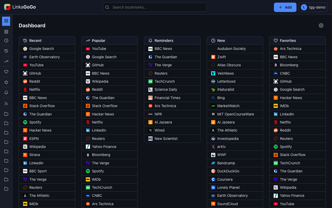Click the Add button
This screenshot has width=332, height=208.
pos(285,7)
